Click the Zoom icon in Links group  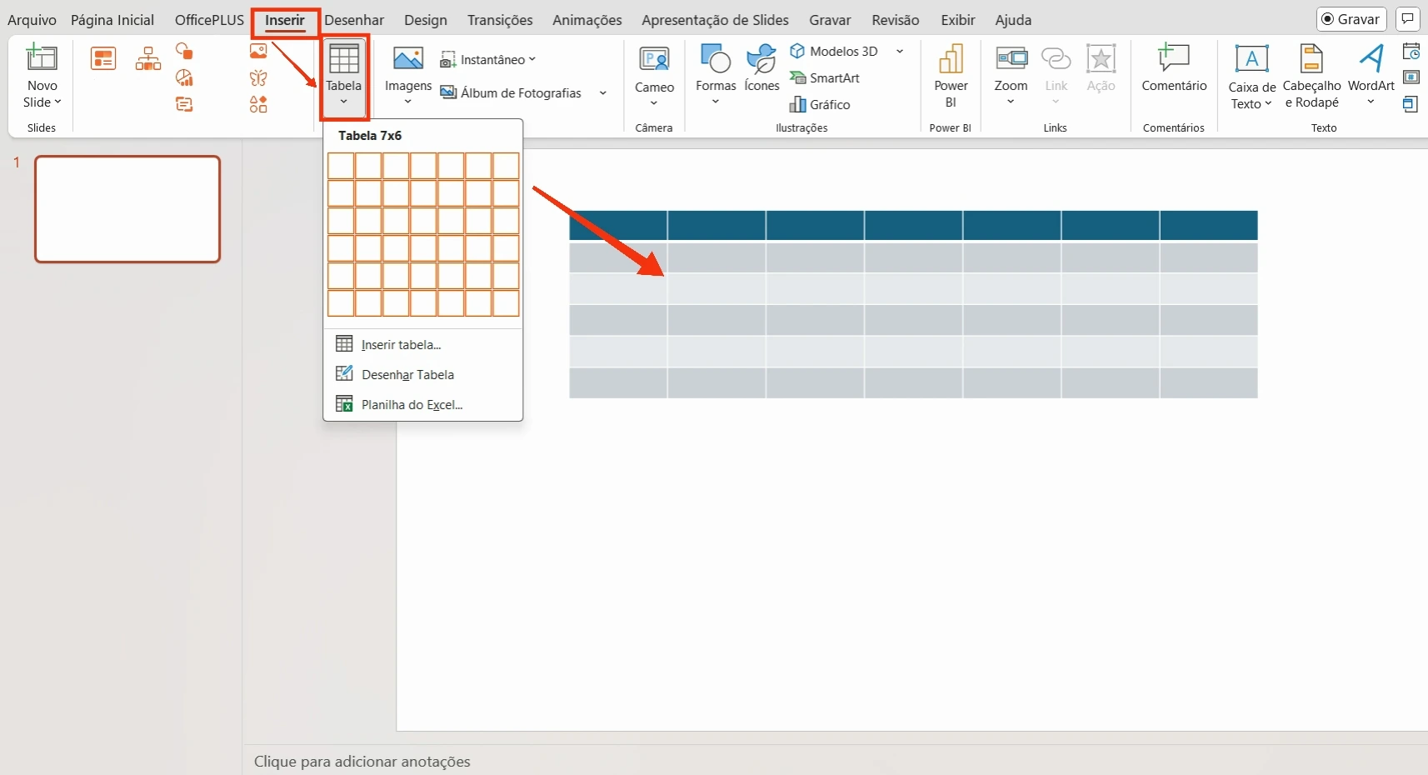click(1011, 58)
